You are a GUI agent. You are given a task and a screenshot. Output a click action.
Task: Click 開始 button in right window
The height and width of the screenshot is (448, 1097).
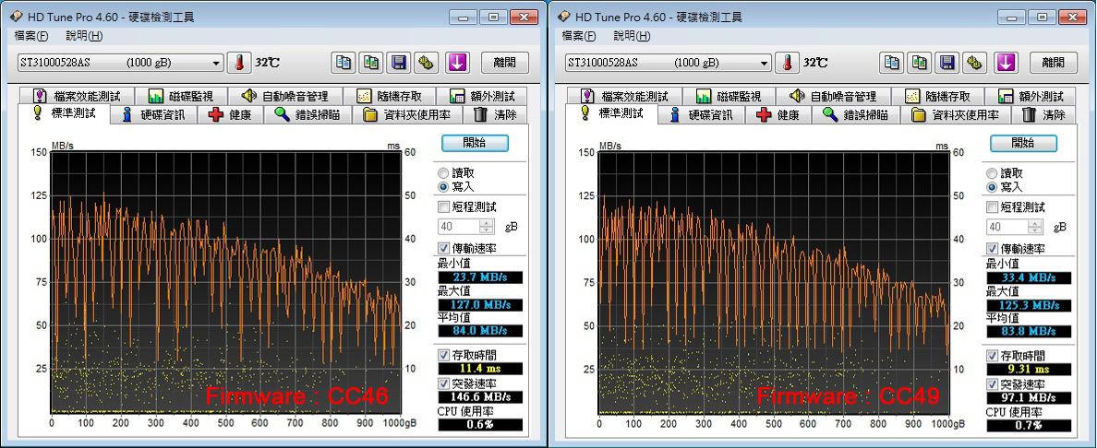[1023, 143]
